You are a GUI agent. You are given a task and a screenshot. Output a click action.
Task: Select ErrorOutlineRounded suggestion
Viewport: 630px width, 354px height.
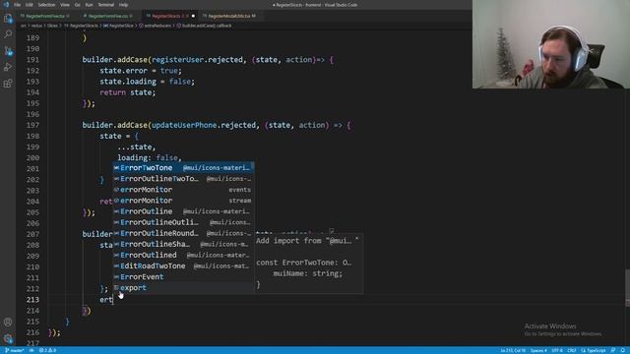183,233
